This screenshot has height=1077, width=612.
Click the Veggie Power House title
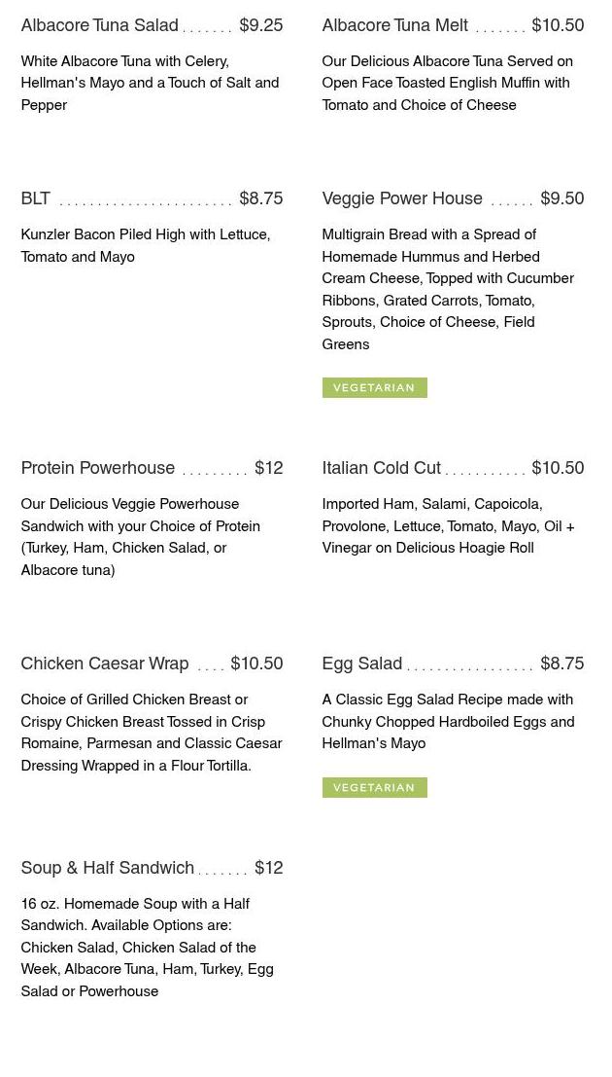(402, 198)
